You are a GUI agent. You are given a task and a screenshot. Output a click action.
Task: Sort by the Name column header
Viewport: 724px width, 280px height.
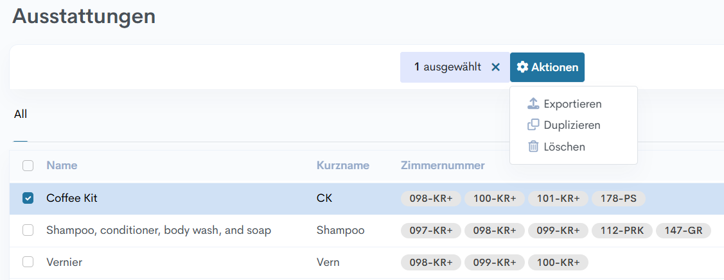click(62, 165)
